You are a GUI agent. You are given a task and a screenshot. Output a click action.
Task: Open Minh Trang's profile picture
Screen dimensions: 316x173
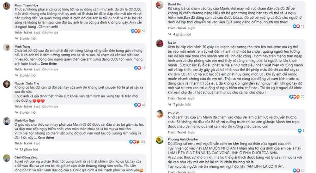click(7, 47)
